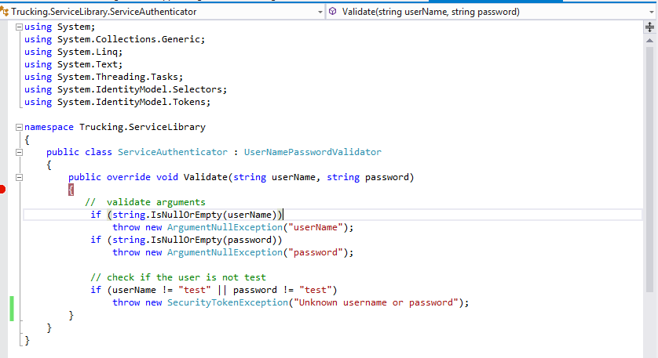Place cursor on 'using System.Linq;' line

[74, 52]
